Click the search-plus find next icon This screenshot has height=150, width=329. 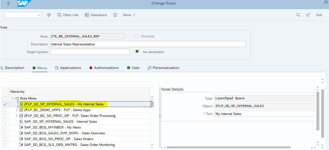308,15
